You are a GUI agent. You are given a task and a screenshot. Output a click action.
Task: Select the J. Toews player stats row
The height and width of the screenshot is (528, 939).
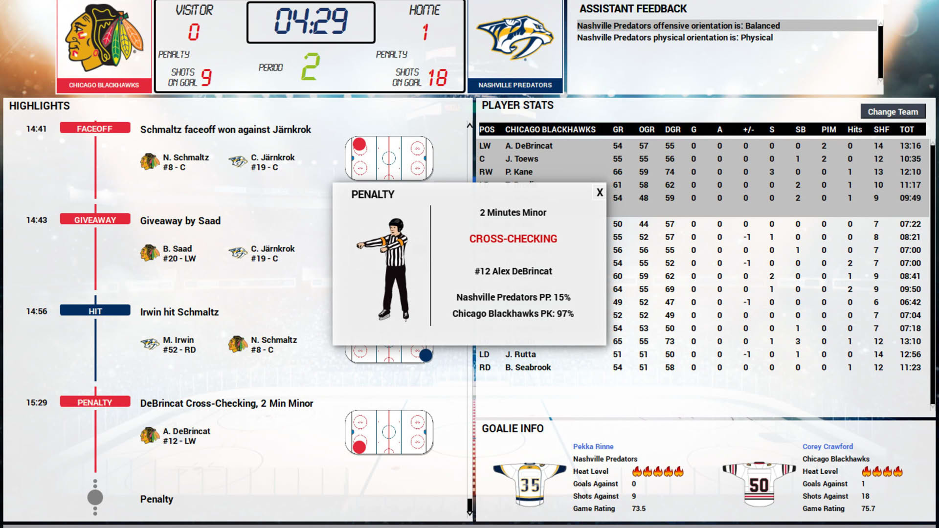pyautogui.click(x=702, y=159)
